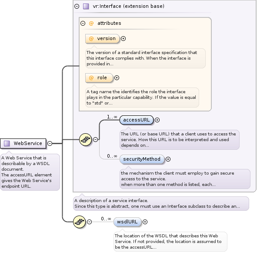
Task: Expand the wsdlURL element
Action: [x=145, y=222]
